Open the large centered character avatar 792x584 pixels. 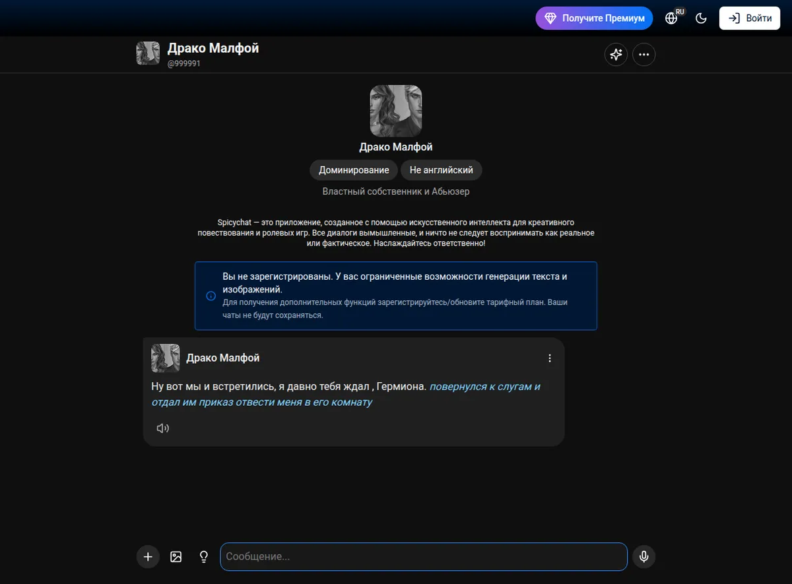396,111
